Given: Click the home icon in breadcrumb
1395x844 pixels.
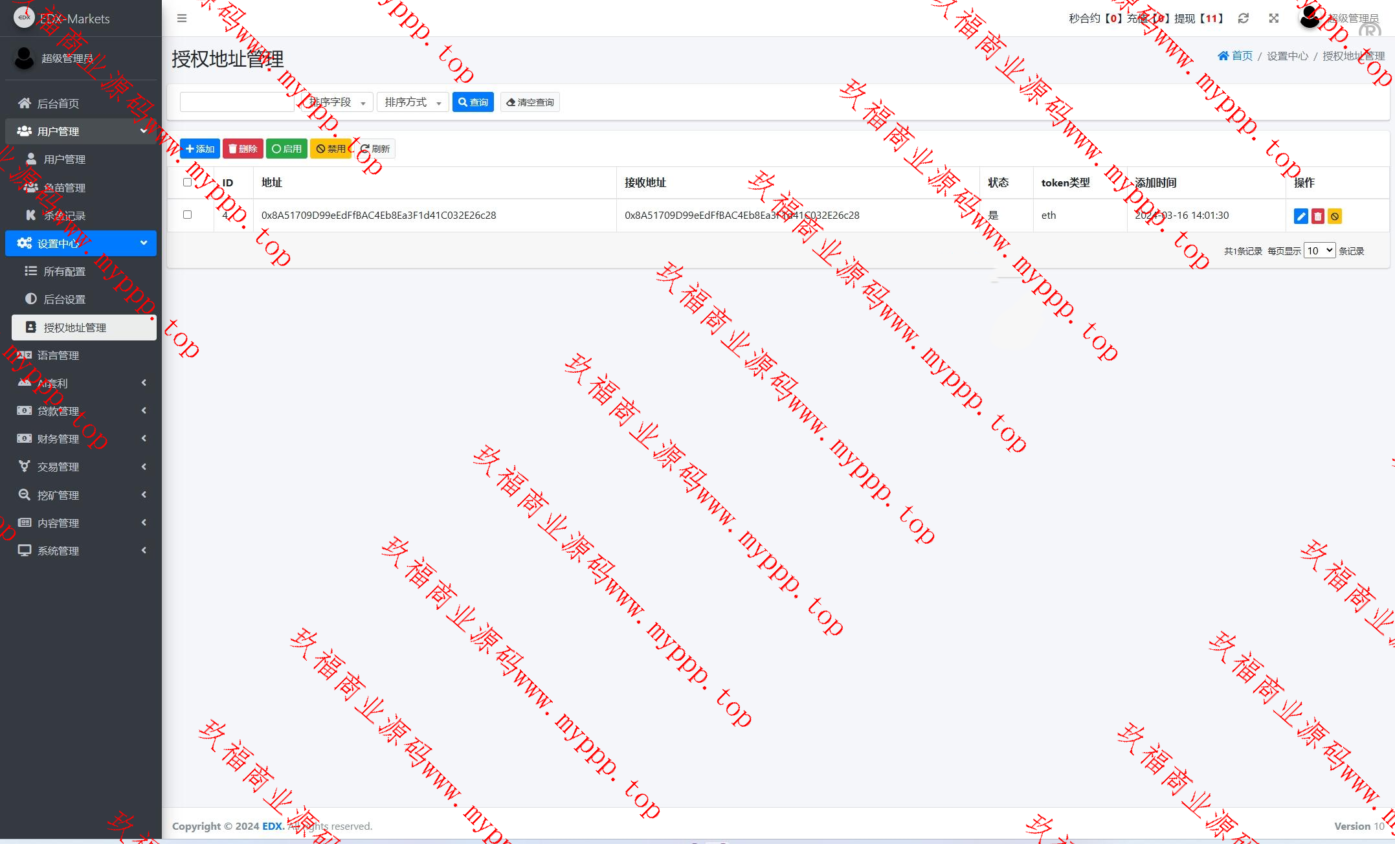Looking at the screenshot, I should (1223, 56).
